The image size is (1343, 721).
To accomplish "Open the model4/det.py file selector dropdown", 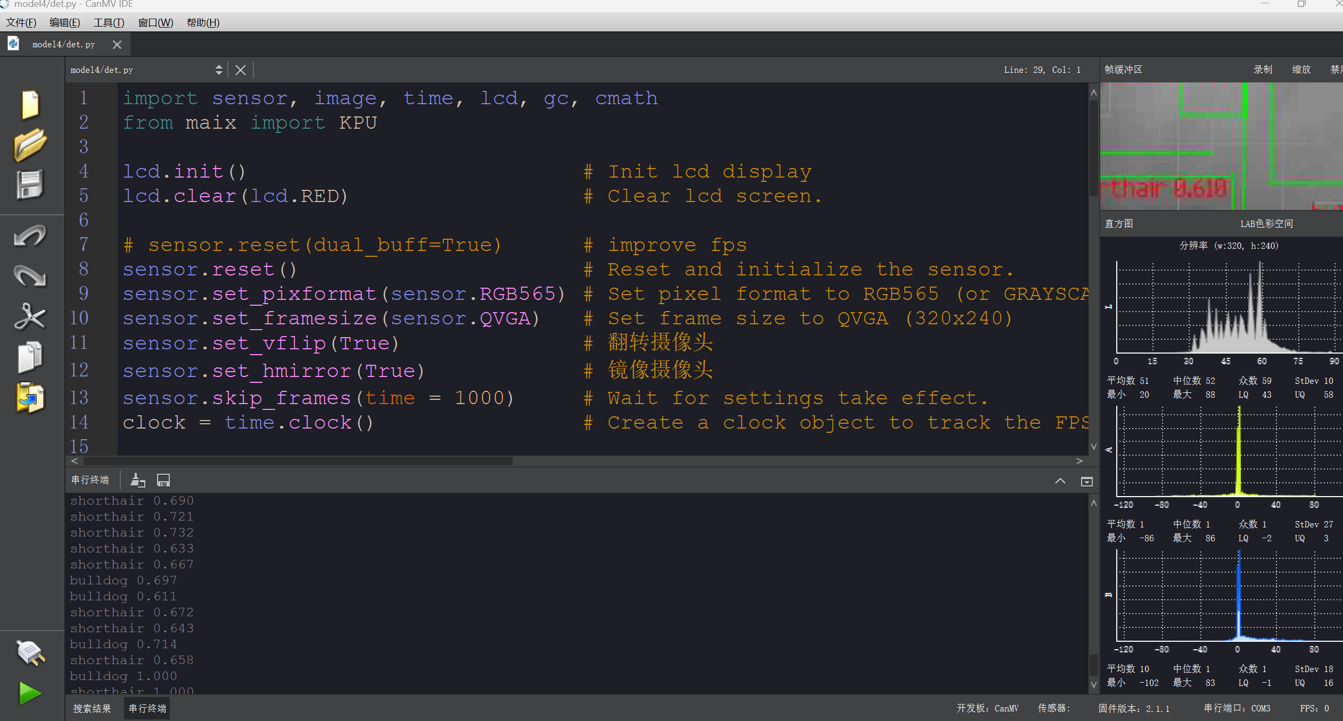I will (x=219, y=70).
